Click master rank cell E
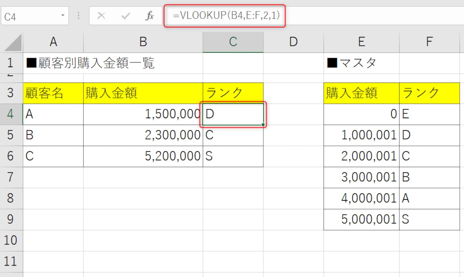Viewport: 464px width, 277px height. [430, 114]
